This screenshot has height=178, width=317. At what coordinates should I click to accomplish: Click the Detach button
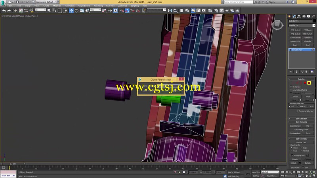pyautogui.click(x=308, y=163)
